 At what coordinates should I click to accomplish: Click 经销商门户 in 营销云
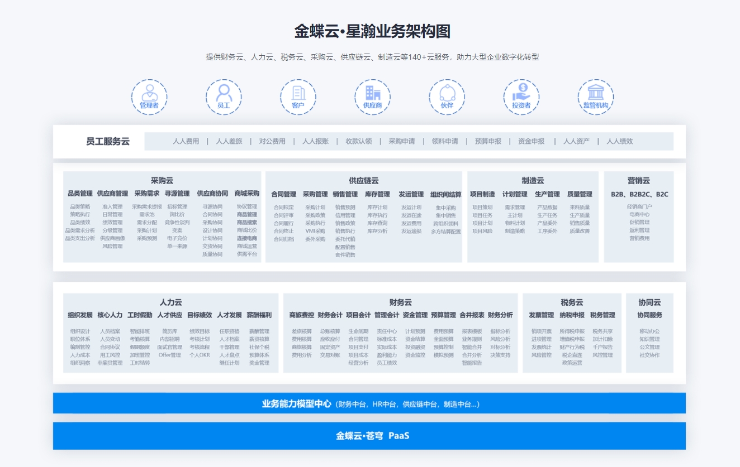click(639, 206)
